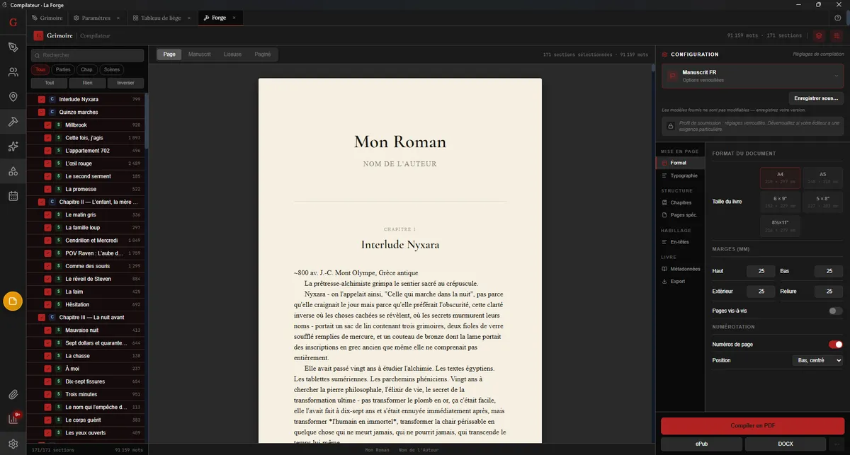Screen dimensions: 850x455
Task: Click the red stacked layers icon in header
Action: point(819,35)
